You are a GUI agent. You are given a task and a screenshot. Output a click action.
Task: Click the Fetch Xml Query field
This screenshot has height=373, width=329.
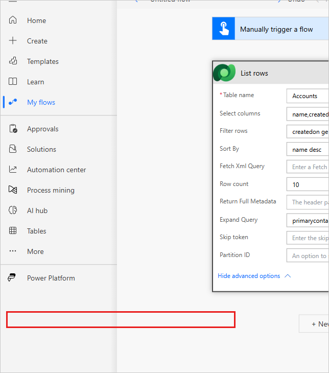308,167
